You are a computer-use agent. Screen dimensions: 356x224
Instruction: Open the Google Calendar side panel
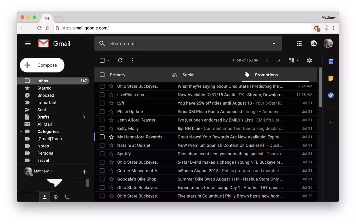(x=331, y=61)
